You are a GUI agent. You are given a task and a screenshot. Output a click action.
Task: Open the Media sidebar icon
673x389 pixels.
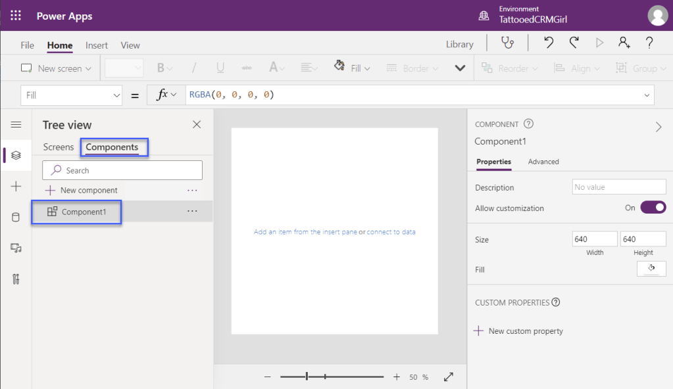coord(16,248)
